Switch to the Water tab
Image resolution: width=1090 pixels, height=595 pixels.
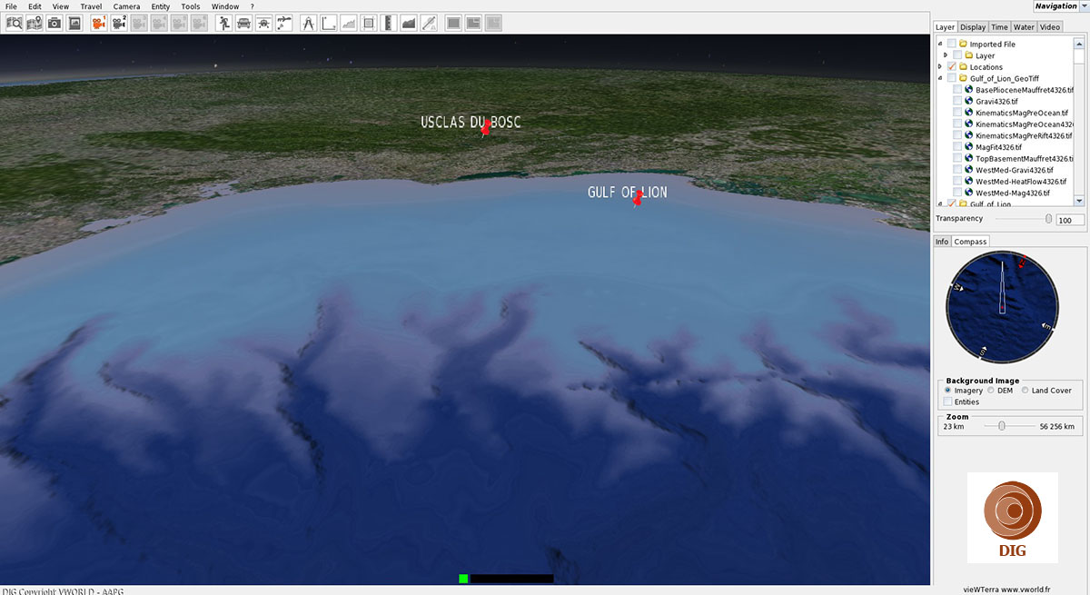1024,27
